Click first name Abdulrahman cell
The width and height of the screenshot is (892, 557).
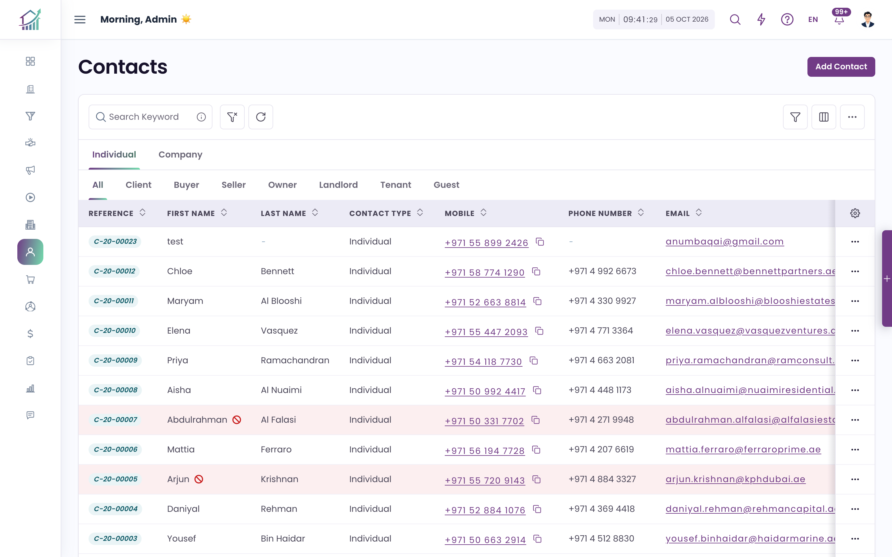197,420
